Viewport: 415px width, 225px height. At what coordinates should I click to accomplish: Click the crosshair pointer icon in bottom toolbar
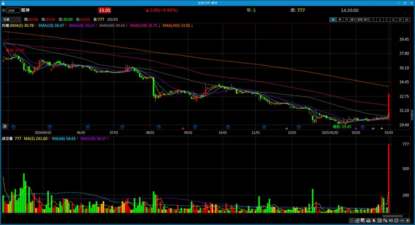[x=385, y=221]
